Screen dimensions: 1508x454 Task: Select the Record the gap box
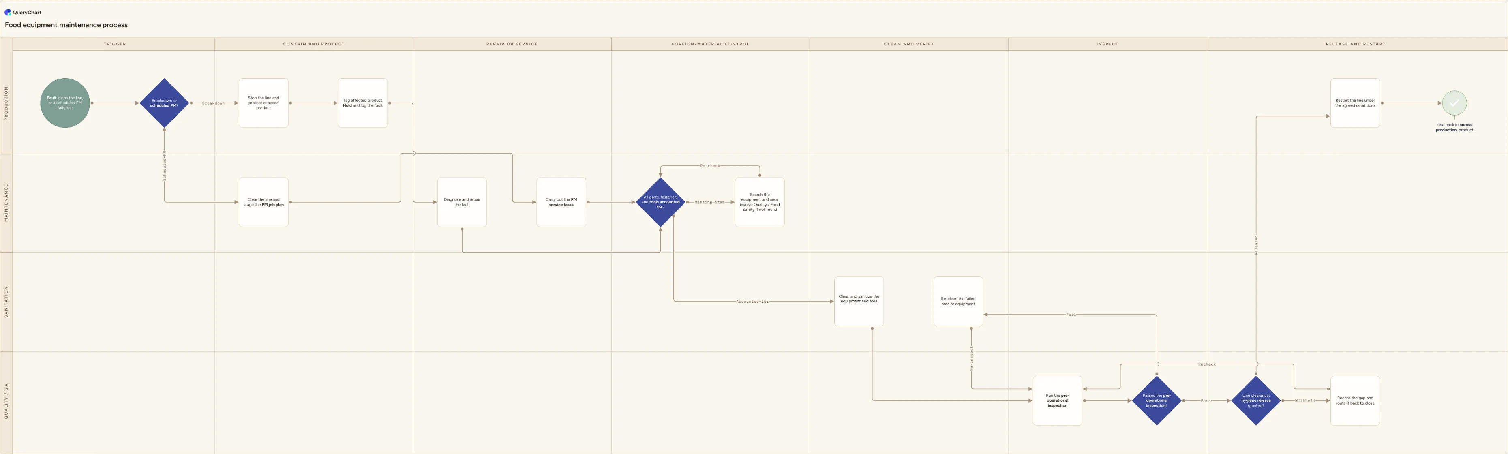tap(1355, 401)
